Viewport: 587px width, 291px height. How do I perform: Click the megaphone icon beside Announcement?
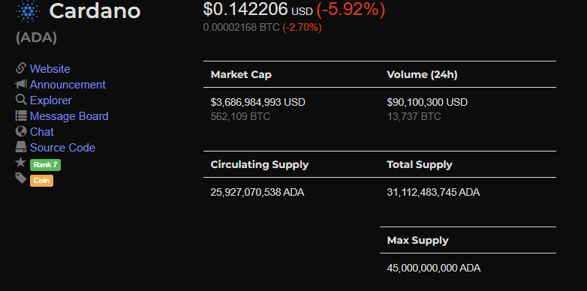click(x=20, y=84)
